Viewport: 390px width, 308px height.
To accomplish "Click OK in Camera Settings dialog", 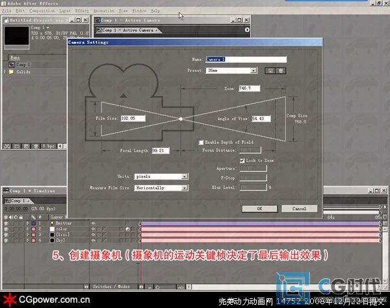I will pos(259,209).
